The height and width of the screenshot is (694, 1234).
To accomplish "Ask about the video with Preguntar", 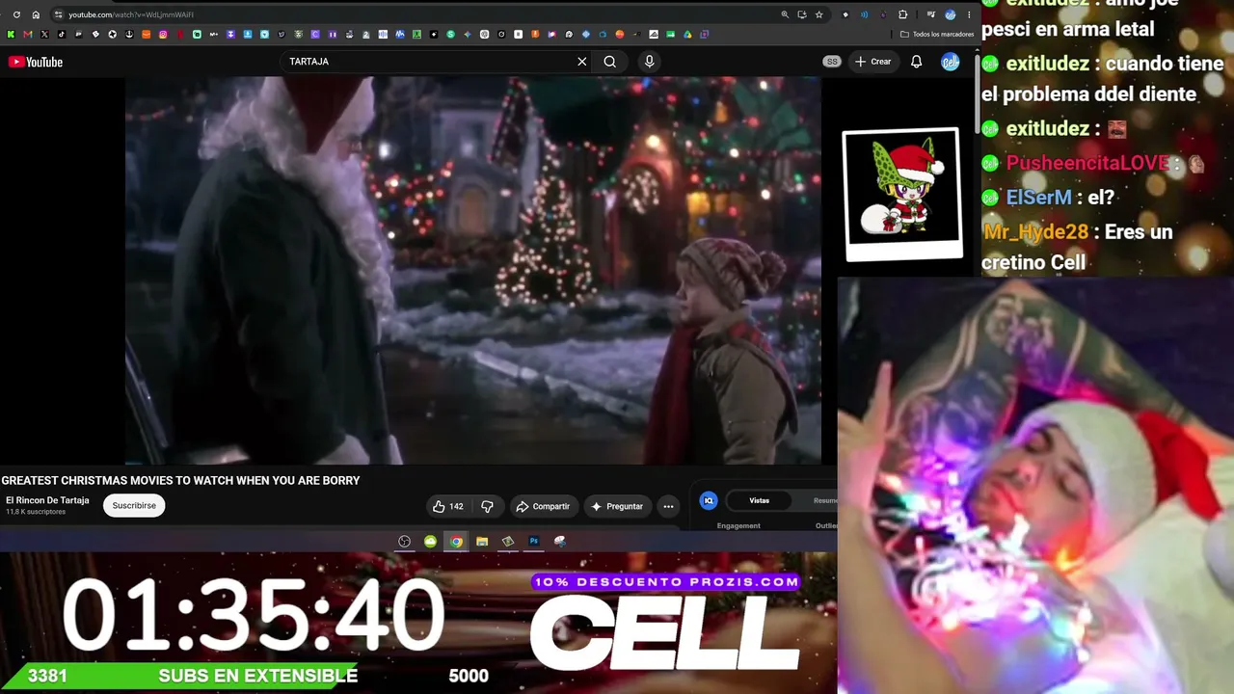I will 617,506.
